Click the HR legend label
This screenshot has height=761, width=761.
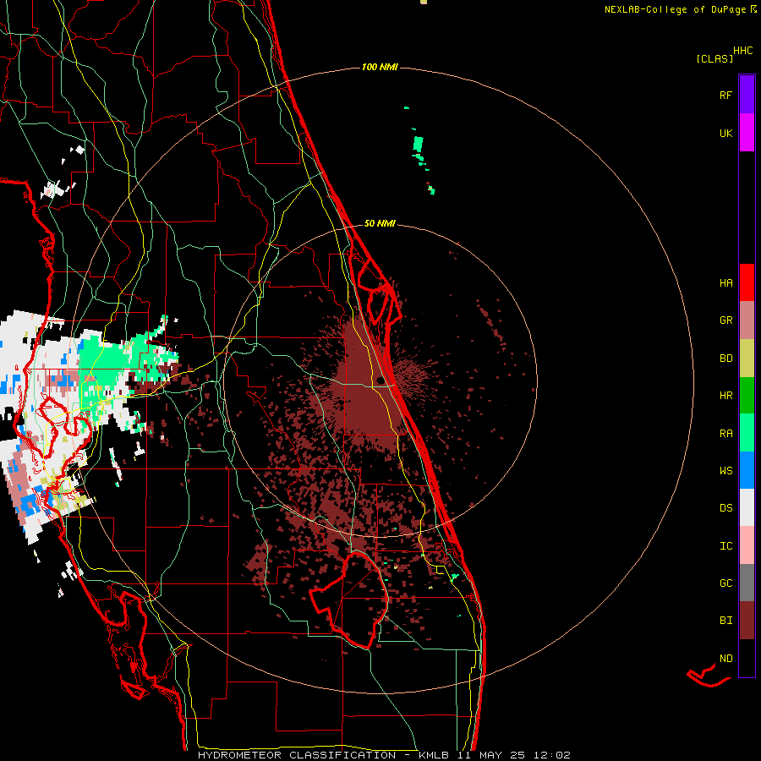(725, 396)
